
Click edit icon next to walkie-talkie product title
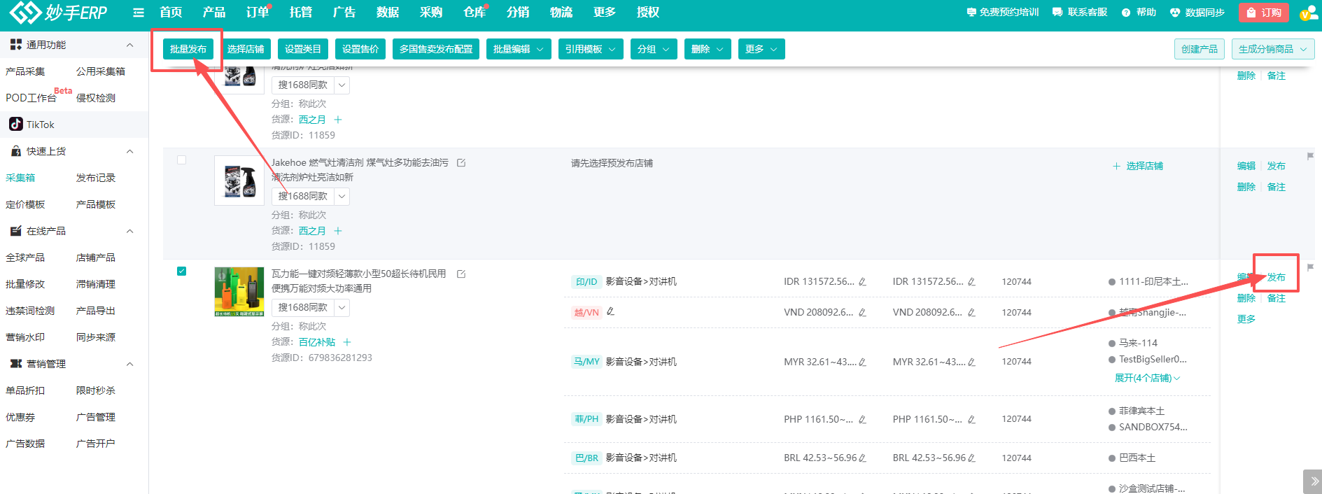click(461, 274)
